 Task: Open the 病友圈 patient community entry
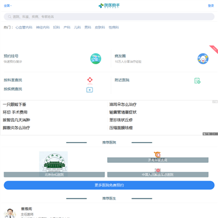(x=121, y=56)
